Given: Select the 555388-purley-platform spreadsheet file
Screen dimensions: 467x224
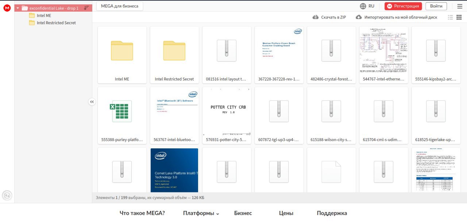Looking at the screenshot, I should [x=122, y=116].
